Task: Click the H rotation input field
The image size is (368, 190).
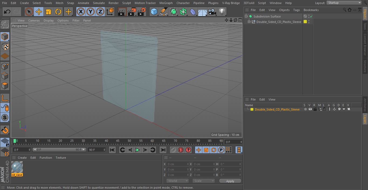Action: tap(230, 164)
